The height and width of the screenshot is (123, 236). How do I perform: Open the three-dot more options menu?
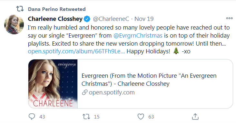[229, 18]
